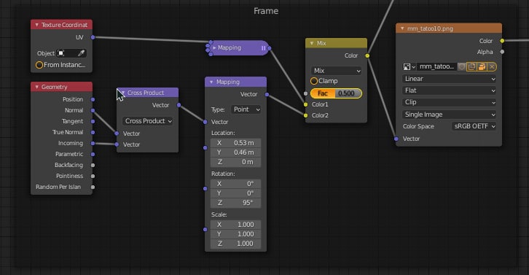The height and width of the screenshot is (275, 529).
Task: Select the Mix node header
Action: [336, 43]
